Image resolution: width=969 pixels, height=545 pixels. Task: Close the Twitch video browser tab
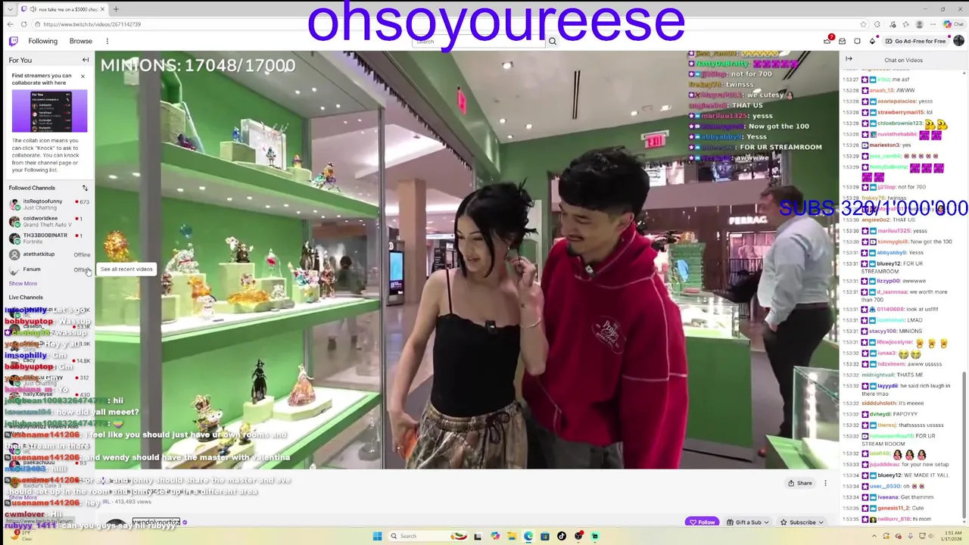pos(102,9)
